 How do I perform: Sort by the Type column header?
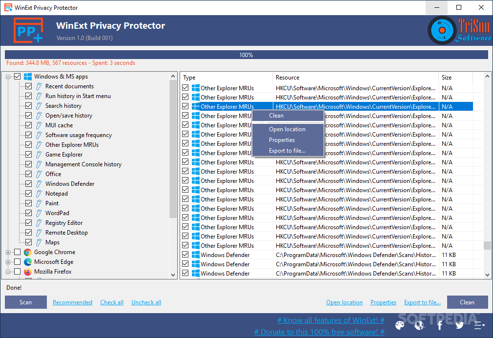[x=226, y=77]
